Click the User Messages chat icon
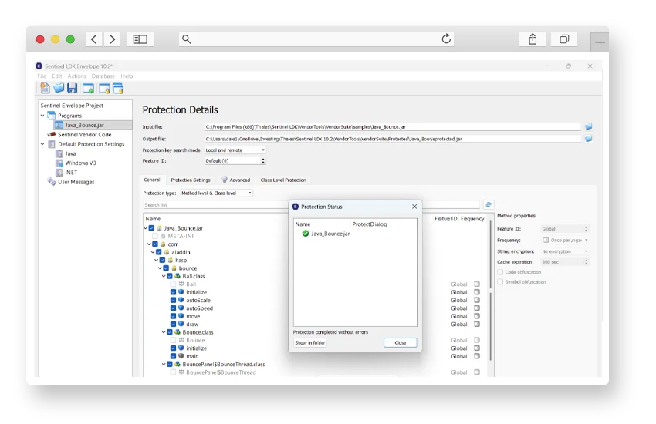 pyautogui.click(x=52, y=182)
